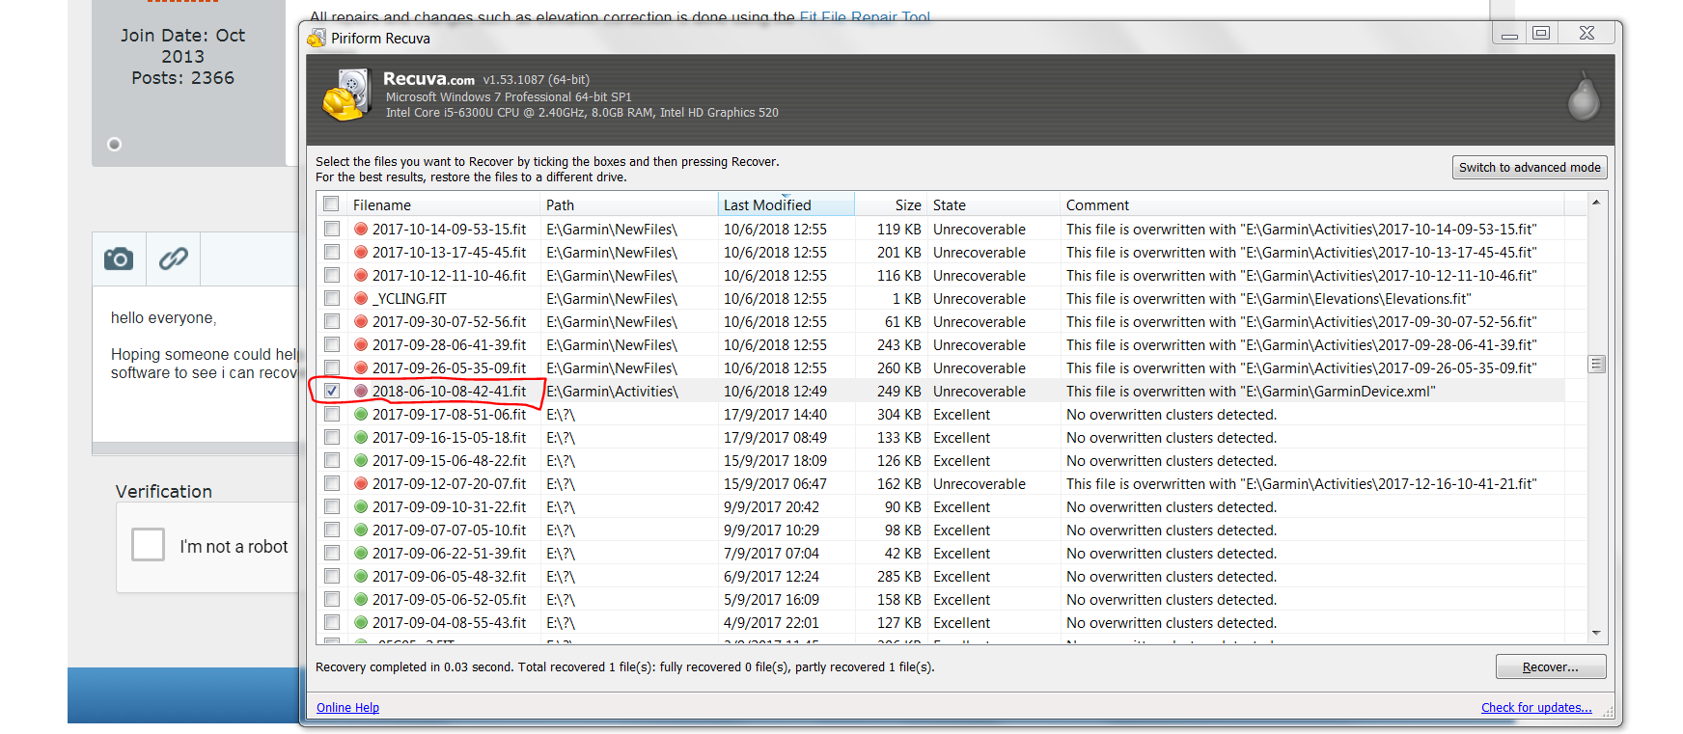Click the 249 KB size cell
1683x734 pixels.
tap(899, 392)
